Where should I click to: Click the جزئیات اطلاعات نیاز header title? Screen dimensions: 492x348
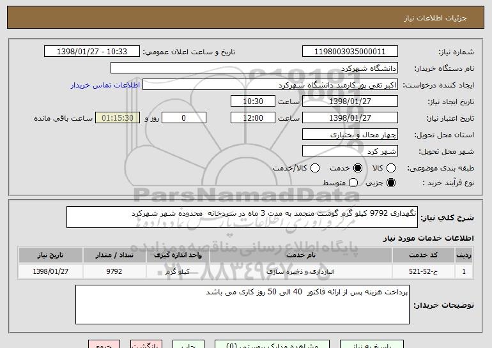pos(435,18)
